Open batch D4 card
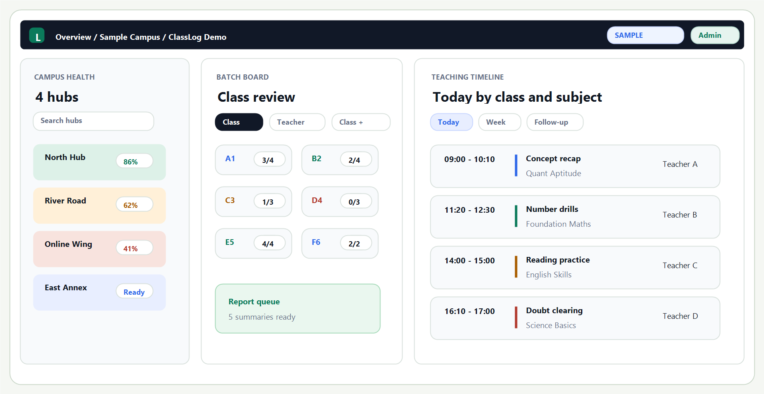764x394 pixels. point(340,201)
